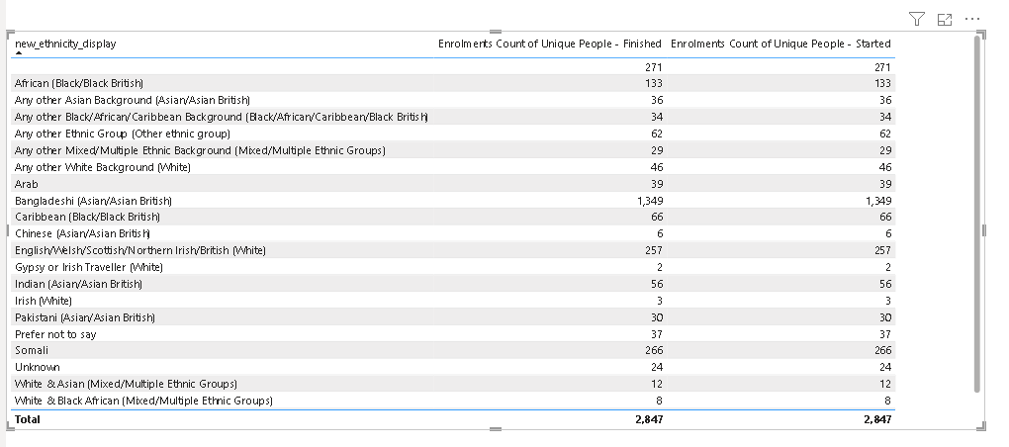Click African Finished value 133

pos(654,83)
